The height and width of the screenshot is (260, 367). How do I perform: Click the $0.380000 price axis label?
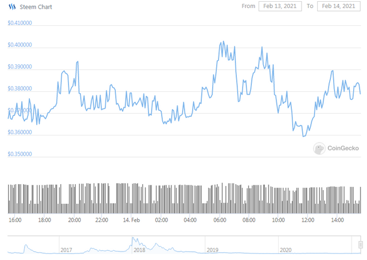pos(19,88)
